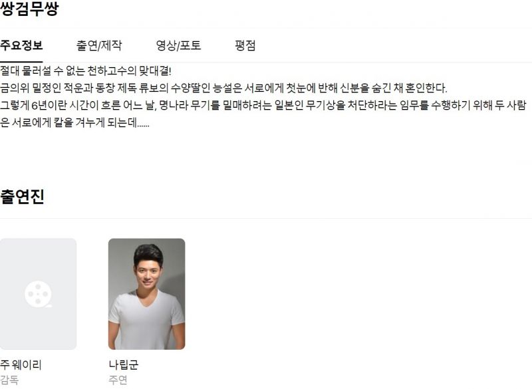Click the active underline beneath 주요정보

click(21, 62)
